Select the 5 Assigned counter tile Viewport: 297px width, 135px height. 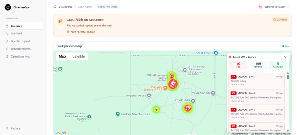(x=278, y=65)
